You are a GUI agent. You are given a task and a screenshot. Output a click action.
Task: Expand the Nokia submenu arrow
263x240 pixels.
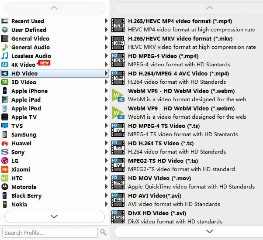(x=106, y=204)
